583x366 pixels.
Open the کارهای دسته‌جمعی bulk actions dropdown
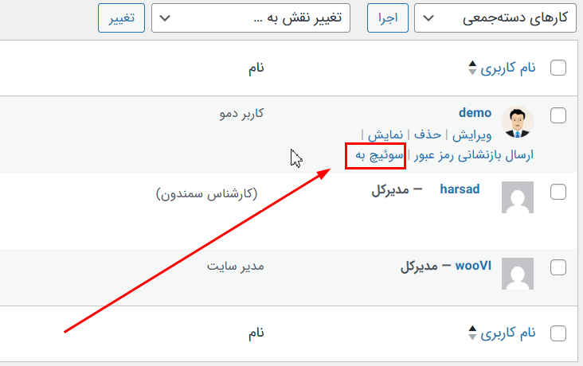tap(498, 18)
